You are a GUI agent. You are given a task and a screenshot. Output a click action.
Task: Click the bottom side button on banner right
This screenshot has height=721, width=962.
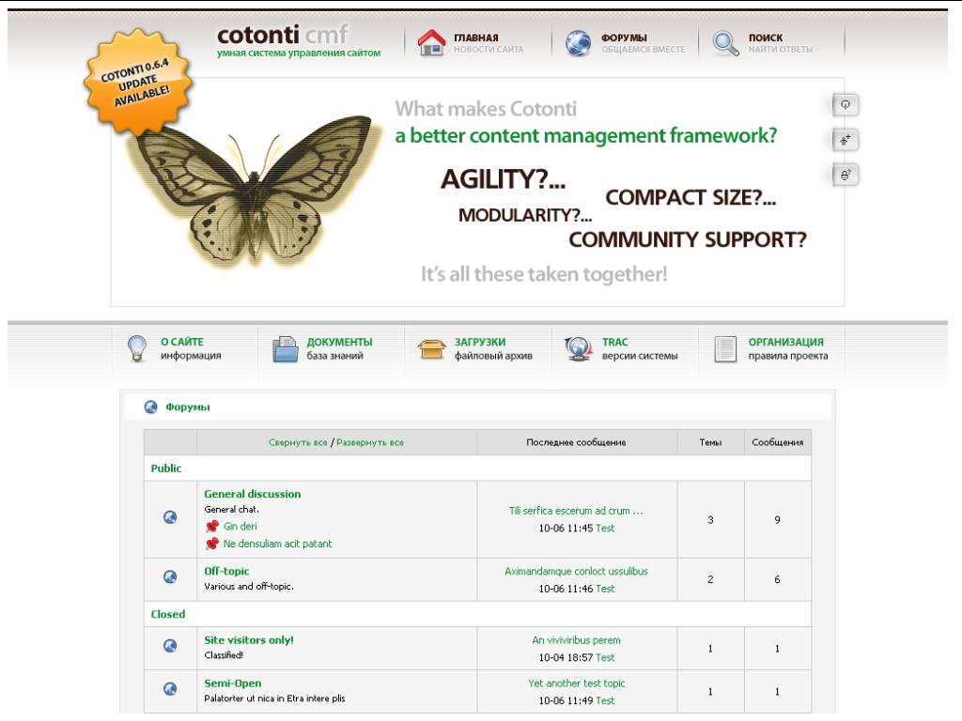pos(846,176)
